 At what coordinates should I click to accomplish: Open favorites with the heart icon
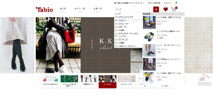pos(166,9)
